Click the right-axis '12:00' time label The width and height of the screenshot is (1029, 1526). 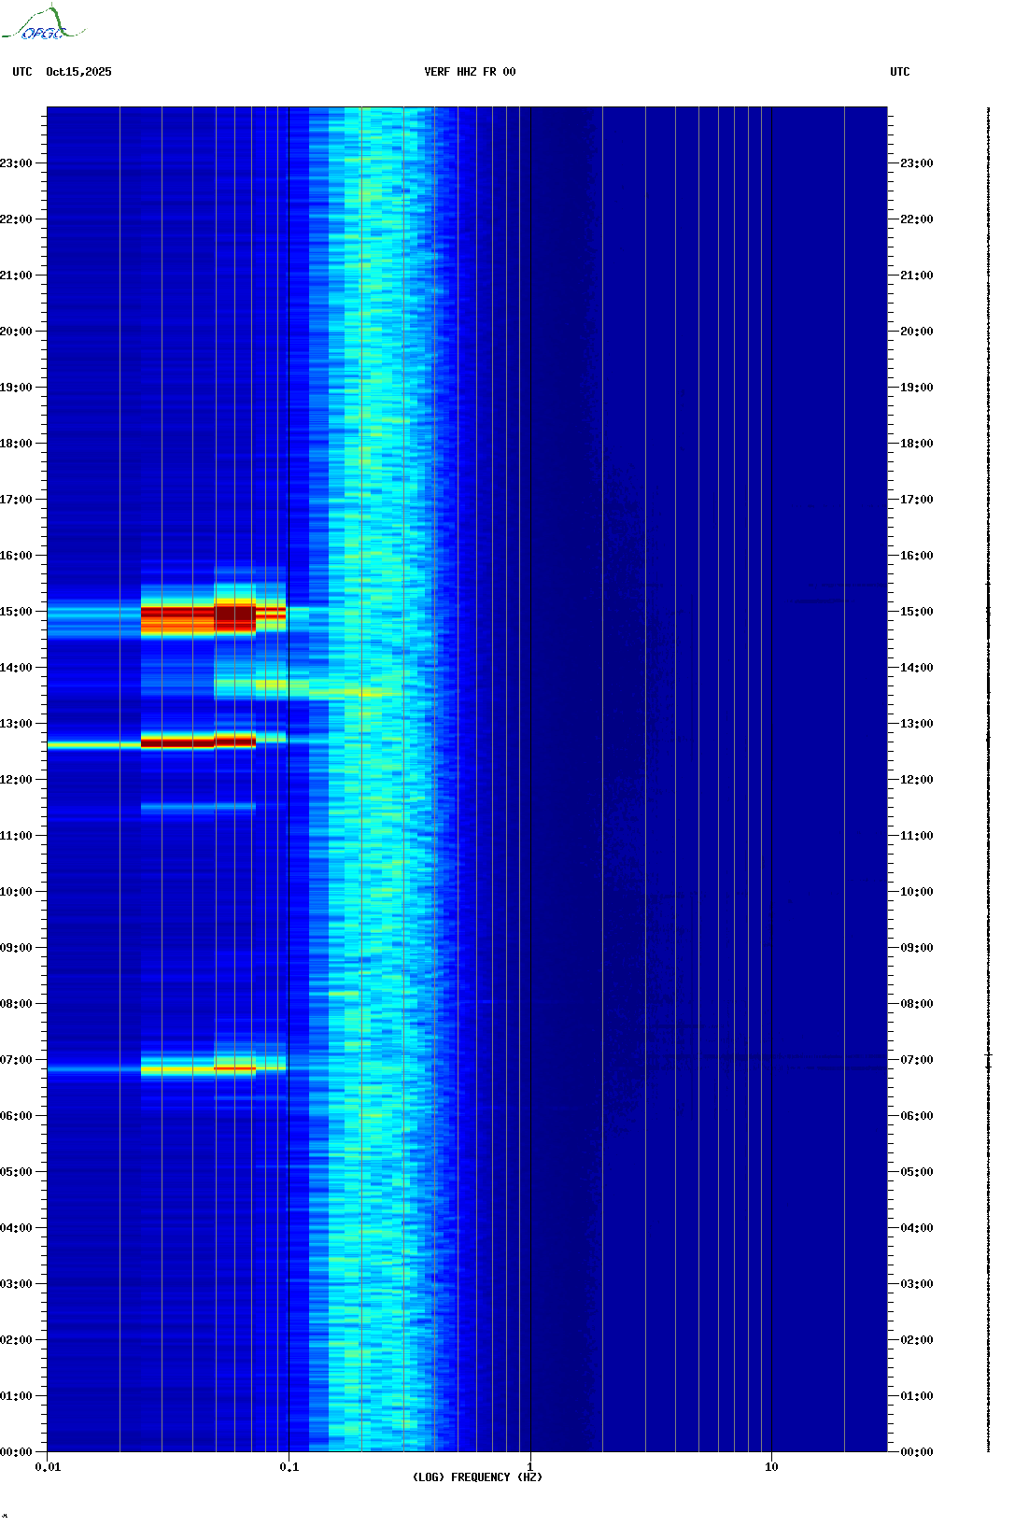917,780
